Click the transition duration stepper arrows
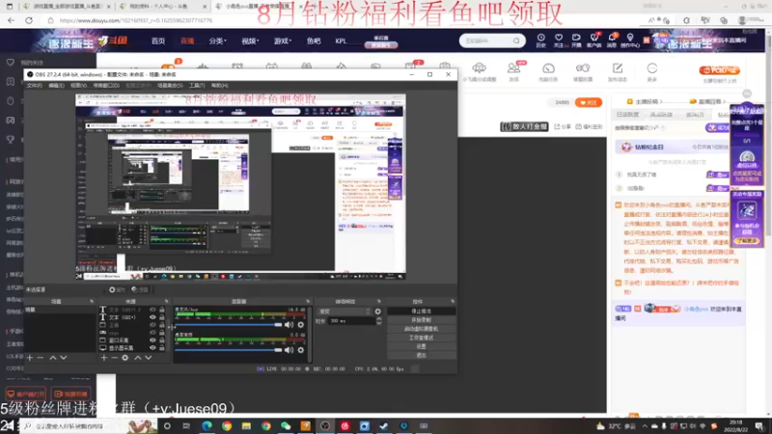 (378, 321)
